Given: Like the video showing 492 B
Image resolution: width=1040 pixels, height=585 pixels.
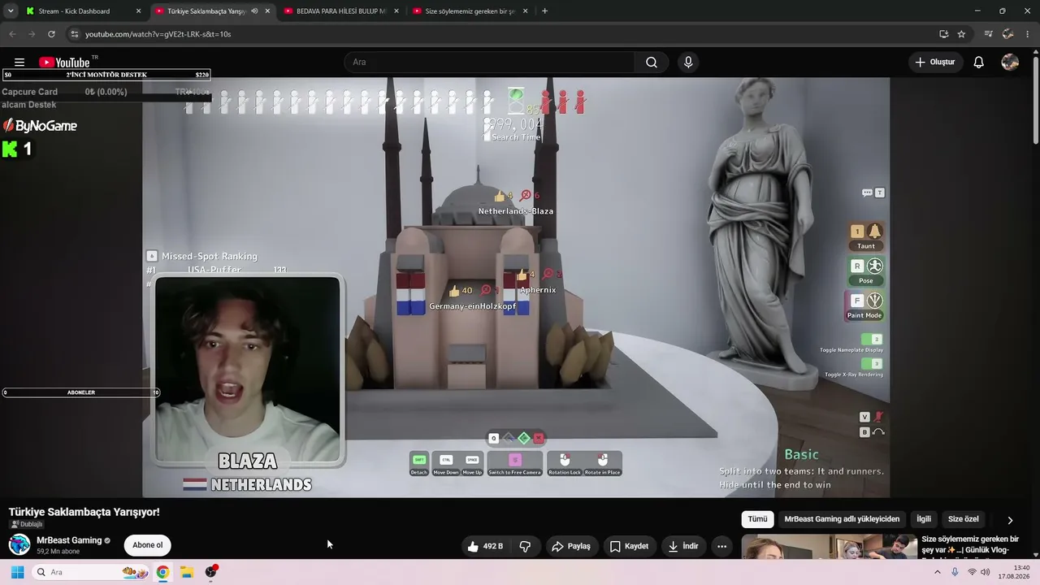Looking at the screenshot, I should pyautogui.click(x=485, y=546).
